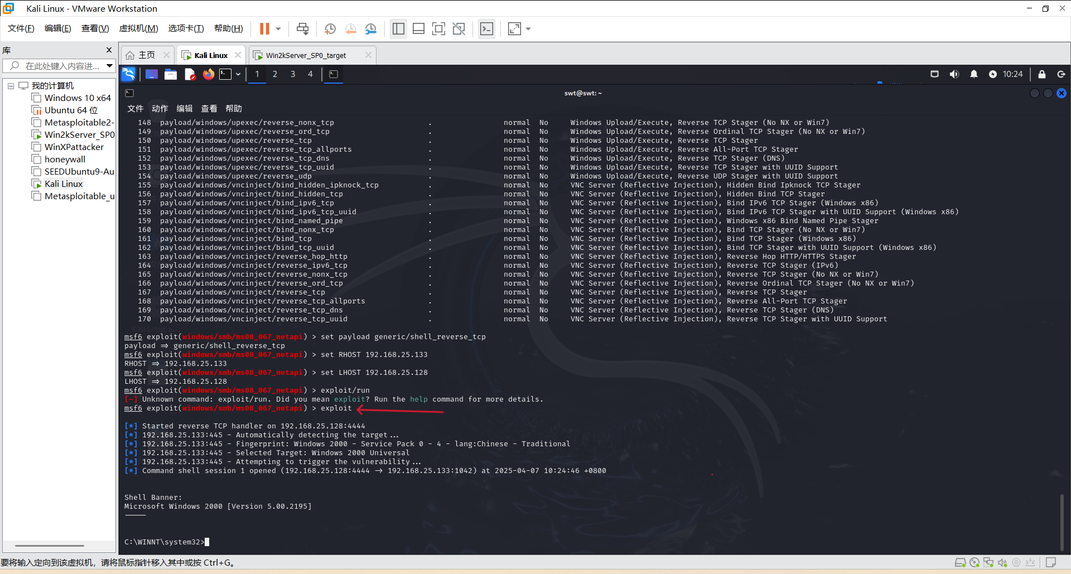Launch Firefox from the Kali panel

209,74
